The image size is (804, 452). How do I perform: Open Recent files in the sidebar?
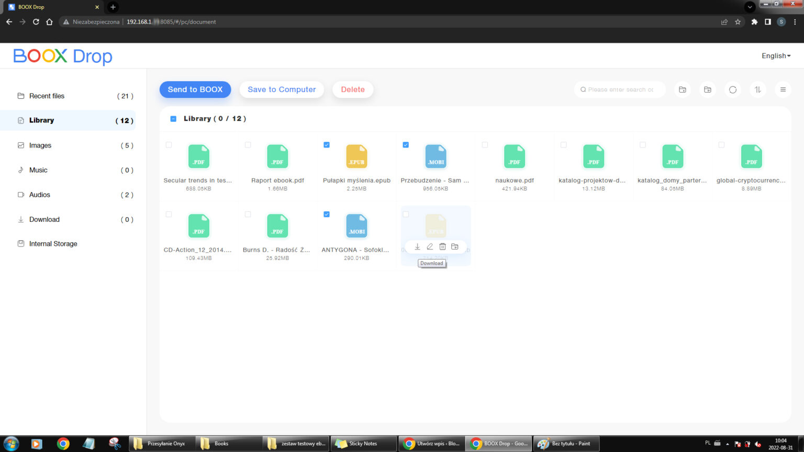tap(47, 96)
